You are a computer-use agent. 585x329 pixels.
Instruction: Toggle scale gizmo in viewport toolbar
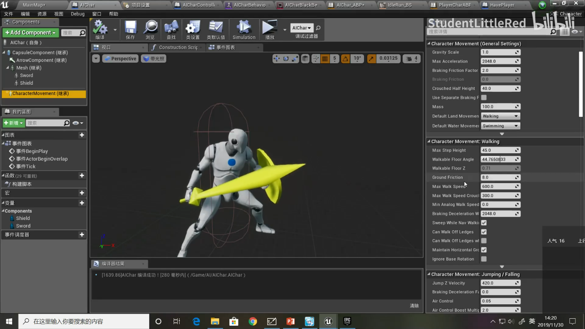click(x=295, y=59)
